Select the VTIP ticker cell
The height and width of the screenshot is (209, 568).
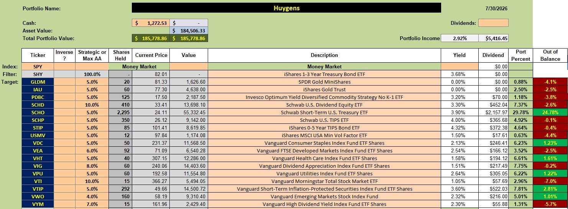(x=38, y=189)
